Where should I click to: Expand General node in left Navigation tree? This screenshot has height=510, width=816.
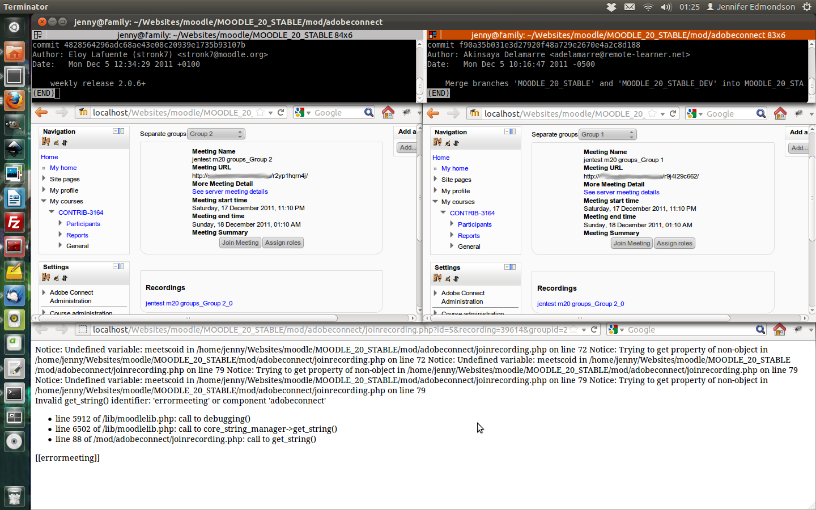(x=60, y=245)
